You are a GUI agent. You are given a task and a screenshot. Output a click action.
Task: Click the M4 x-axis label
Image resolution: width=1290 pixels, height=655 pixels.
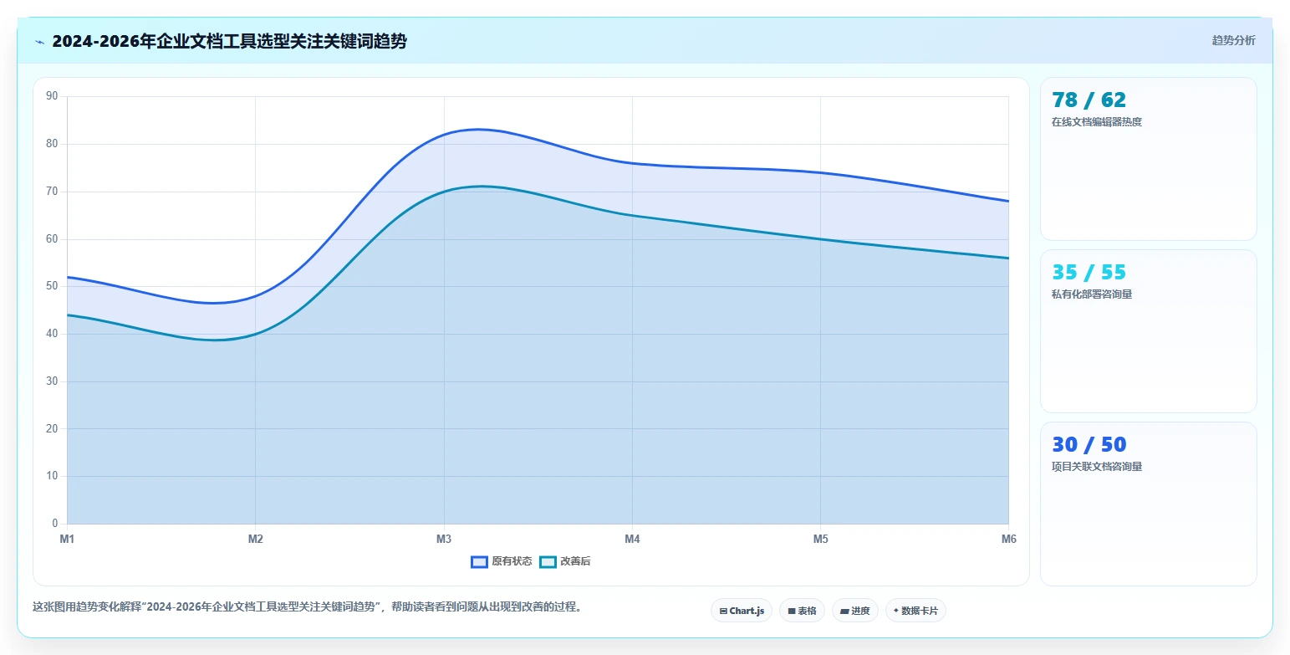[632, 540]
